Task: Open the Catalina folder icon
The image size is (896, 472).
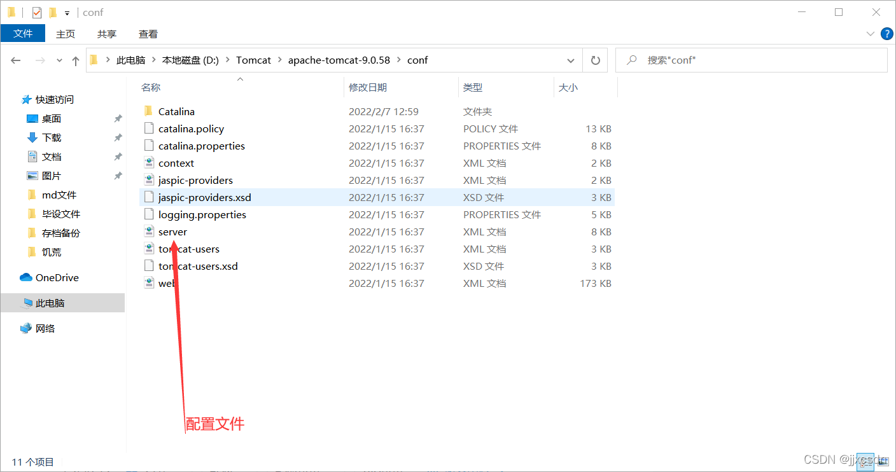Action: click(x=149, y=111)
